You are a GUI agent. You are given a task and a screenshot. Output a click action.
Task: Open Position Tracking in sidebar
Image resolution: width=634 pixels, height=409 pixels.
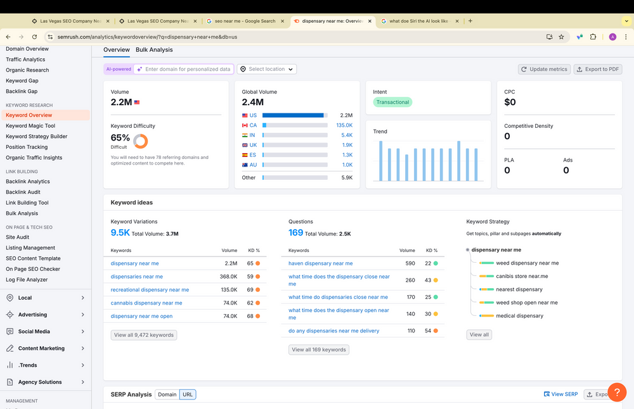[27, 147]
